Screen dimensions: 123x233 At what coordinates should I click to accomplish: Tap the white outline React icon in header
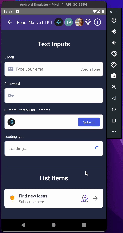coord(88,22)
